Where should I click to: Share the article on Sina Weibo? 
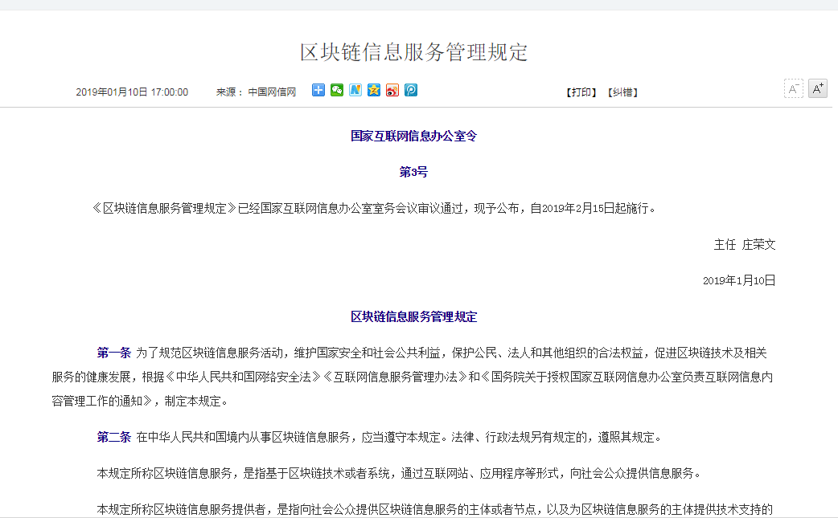click(x=392, y=91)
